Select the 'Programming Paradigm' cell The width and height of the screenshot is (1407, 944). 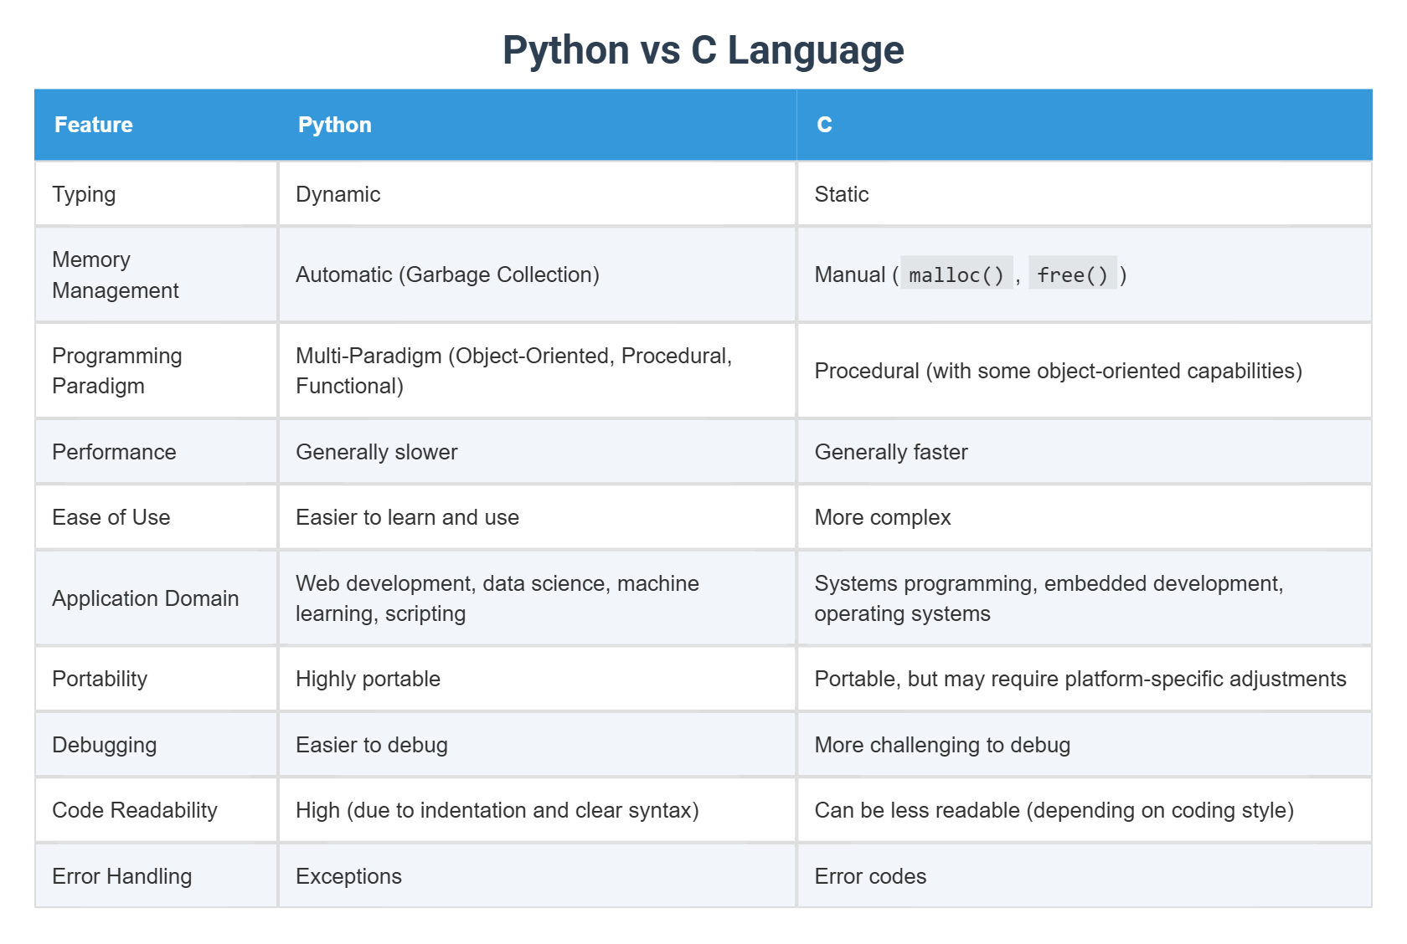(156, 371)
